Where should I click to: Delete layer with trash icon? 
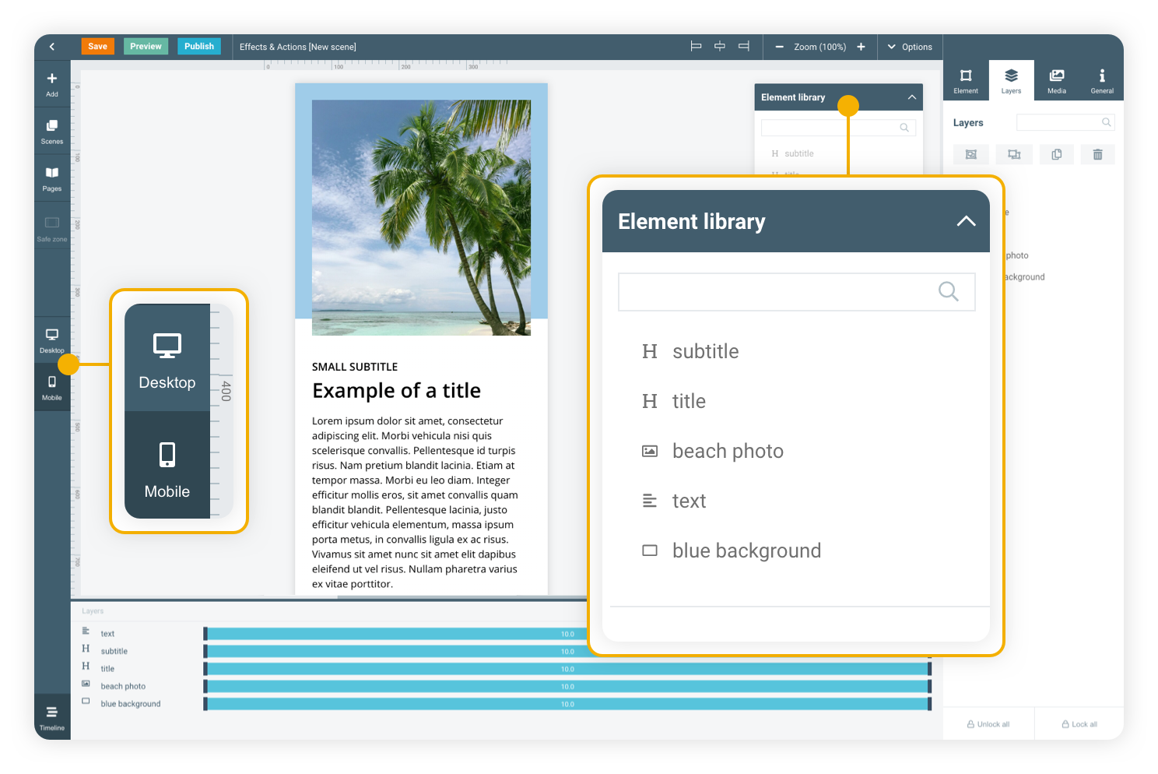point(1097,154)
